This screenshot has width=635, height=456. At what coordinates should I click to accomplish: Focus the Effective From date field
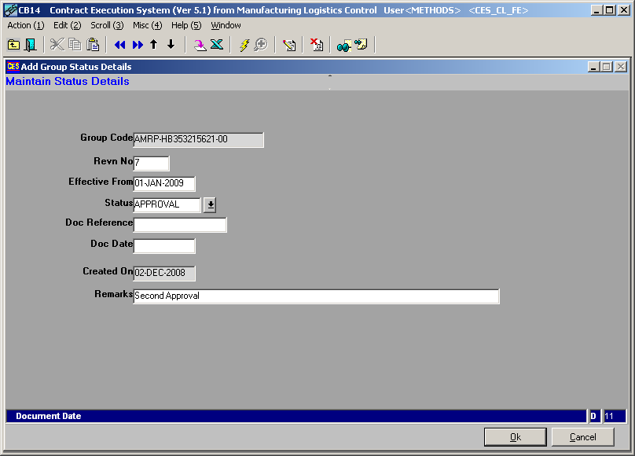pyautogui.click(x=164, y=184)
